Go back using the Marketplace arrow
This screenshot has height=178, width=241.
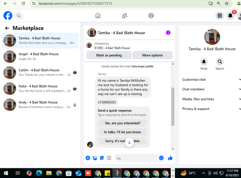[x=7, y=28]
